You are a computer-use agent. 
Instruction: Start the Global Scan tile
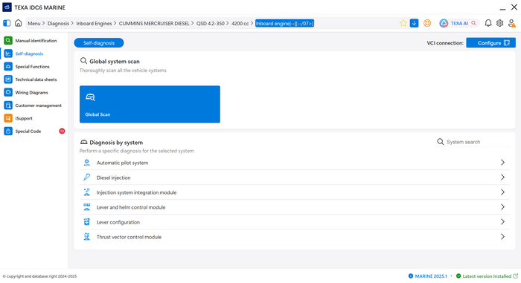(x=150, y=104)
